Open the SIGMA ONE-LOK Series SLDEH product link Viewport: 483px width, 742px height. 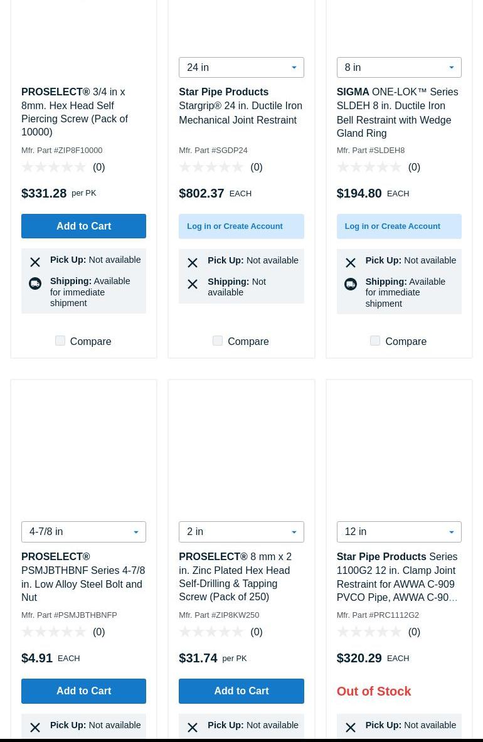click(396, 113)
